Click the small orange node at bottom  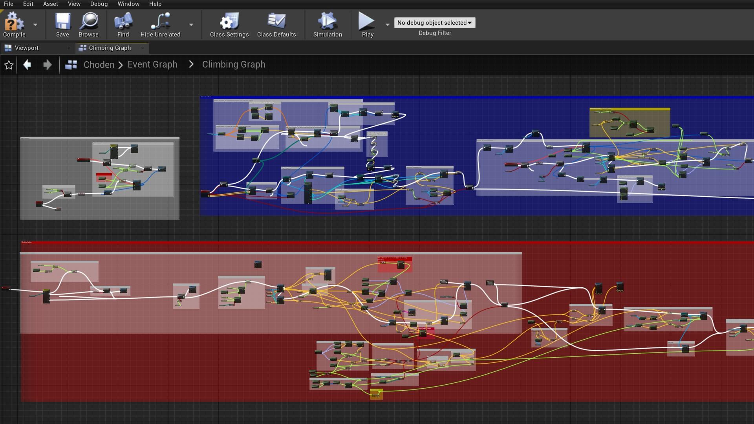pos(376,394)
